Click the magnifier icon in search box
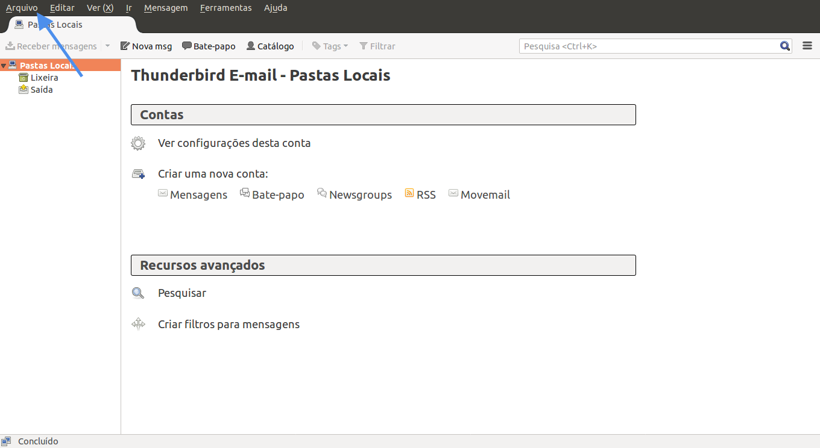The image size is (820, 448). [x=784, y=46]
